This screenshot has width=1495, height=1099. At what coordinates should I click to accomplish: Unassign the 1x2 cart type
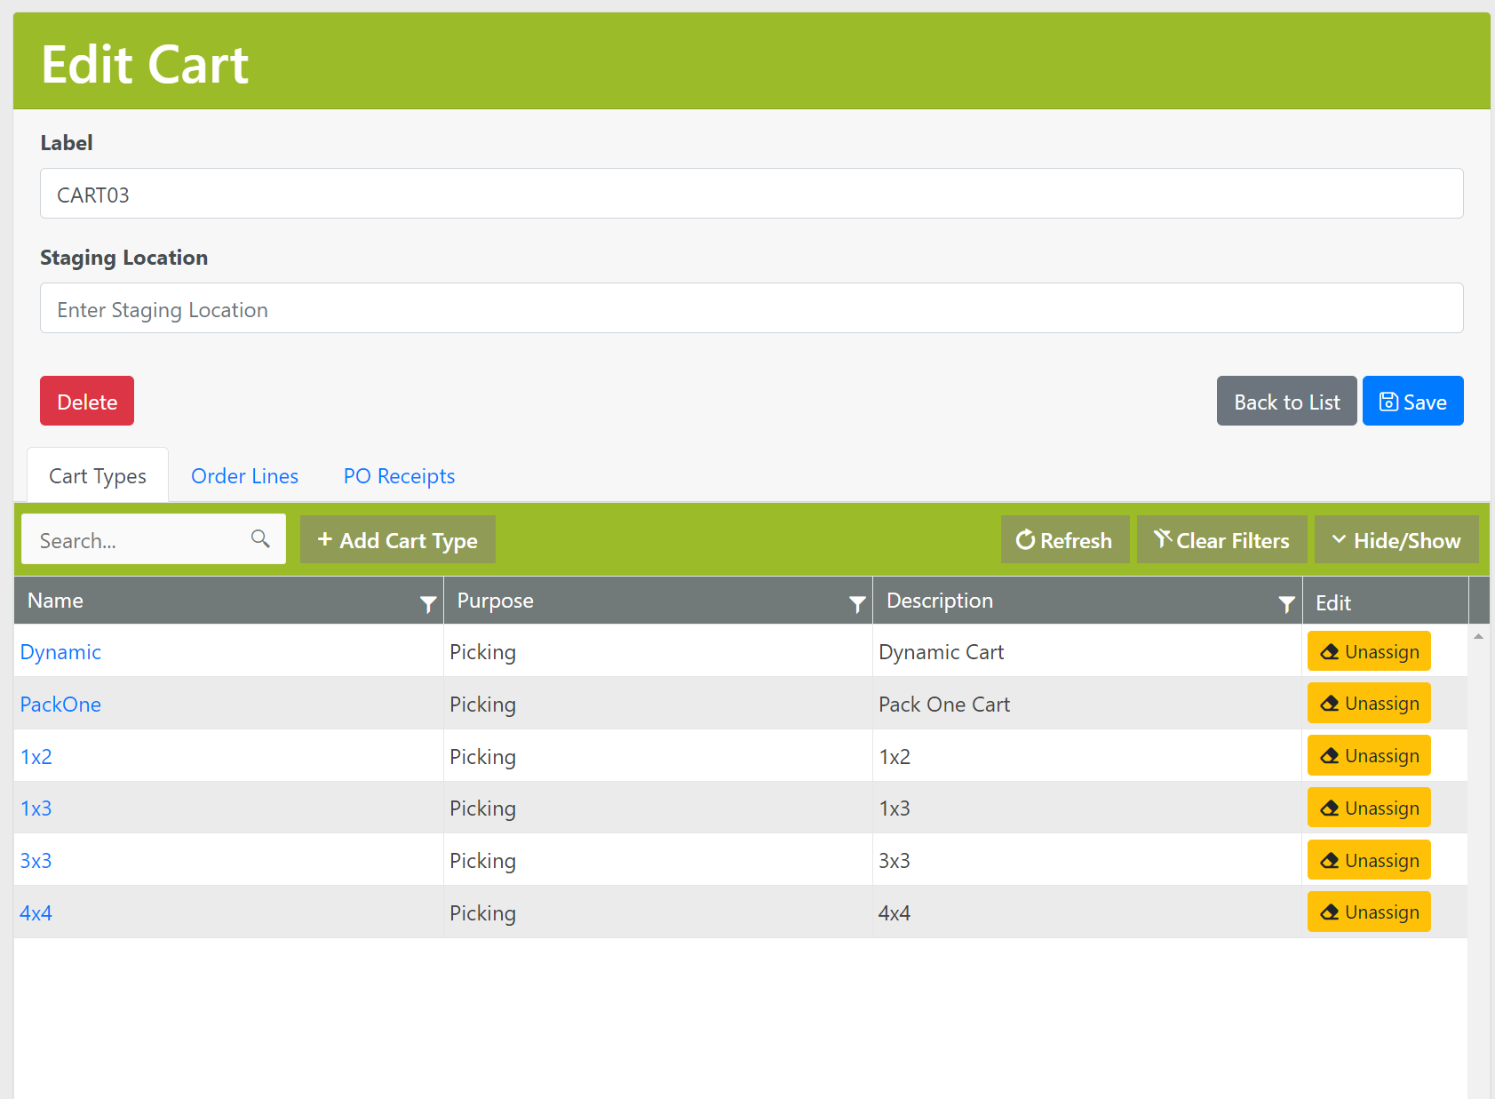click(x=1369, y=755)
